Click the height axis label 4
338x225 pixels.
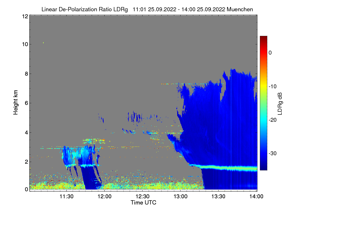coord(26,132)
